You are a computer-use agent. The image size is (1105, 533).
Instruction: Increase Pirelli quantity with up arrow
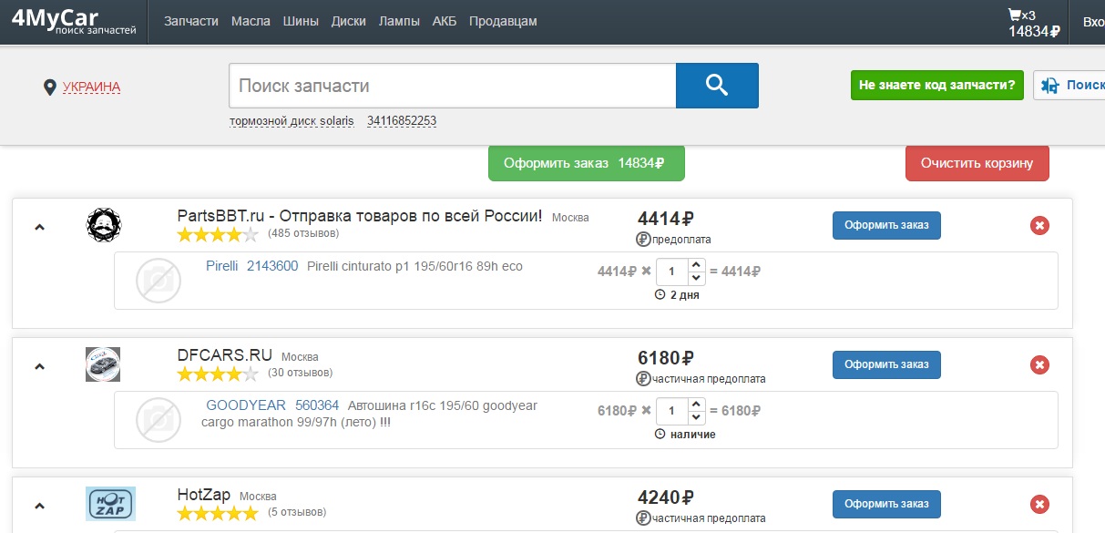(x=696, y=265)
